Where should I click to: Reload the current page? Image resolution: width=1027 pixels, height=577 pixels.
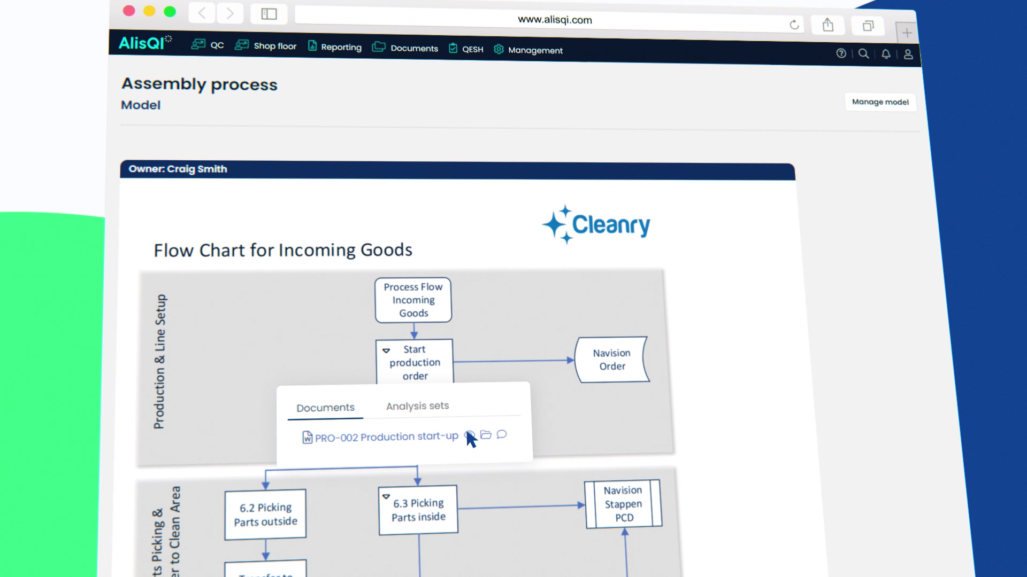[x=794, y=25]
